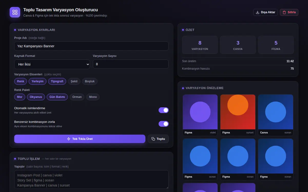The height and width of the screenshot is (192, 308).
Task: Click the lightning bolt icon in Tek Tıkla Üret
Action: (69, 139)
